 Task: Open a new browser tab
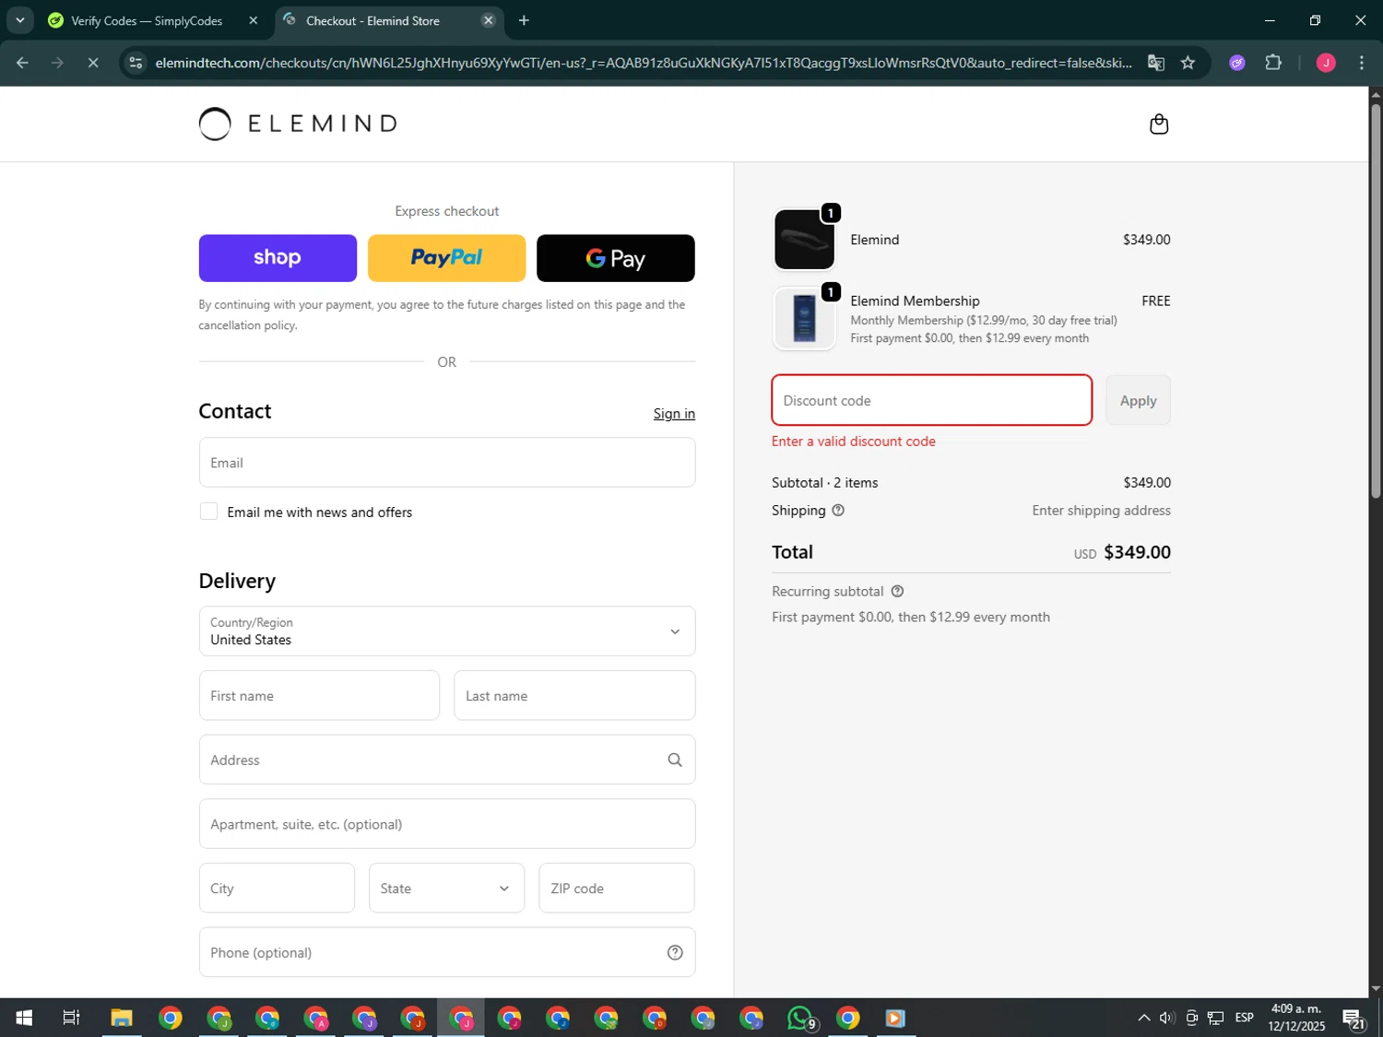pos(524,20)
